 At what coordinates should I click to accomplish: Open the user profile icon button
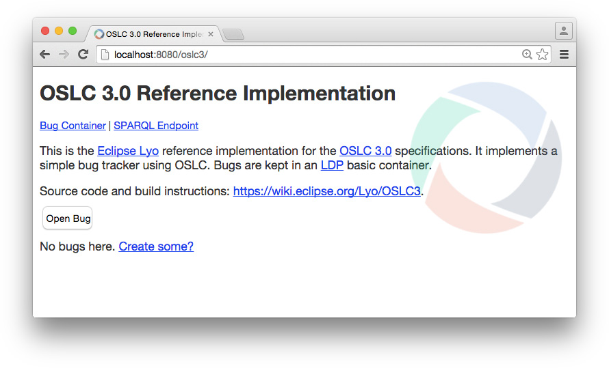[564, 31]
